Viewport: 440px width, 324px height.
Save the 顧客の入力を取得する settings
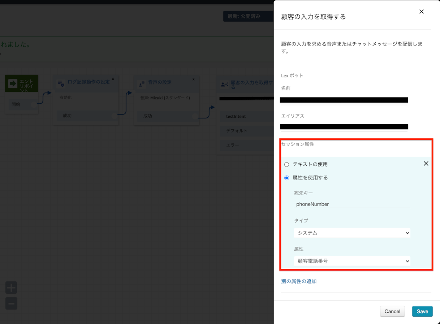point(422,311)
